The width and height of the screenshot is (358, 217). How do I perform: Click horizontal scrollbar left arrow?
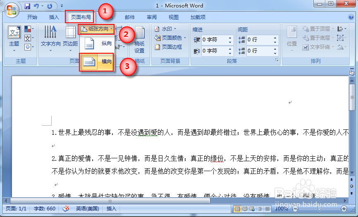pyautogui.click(x=6, y=201)
